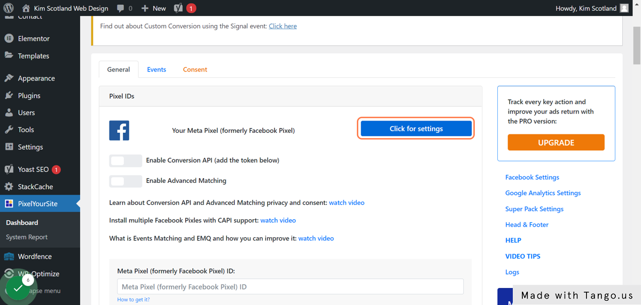Open Super Pack Settings link
Screen dimensions: 641x305
click(534, 209)
